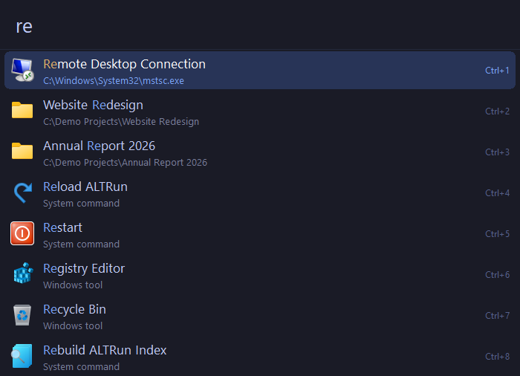This screenshot has width=520, height=376.
Task: Click the Ctrl+8 shortcut label
Action: [497, 357]
